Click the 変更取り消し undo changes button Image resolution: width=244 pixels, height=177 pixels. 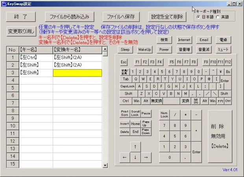point(21,31)
